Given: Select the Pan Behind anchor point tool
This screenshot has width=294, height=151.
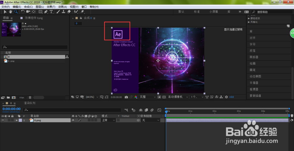Looking at the screenshot, I should 34,12.
